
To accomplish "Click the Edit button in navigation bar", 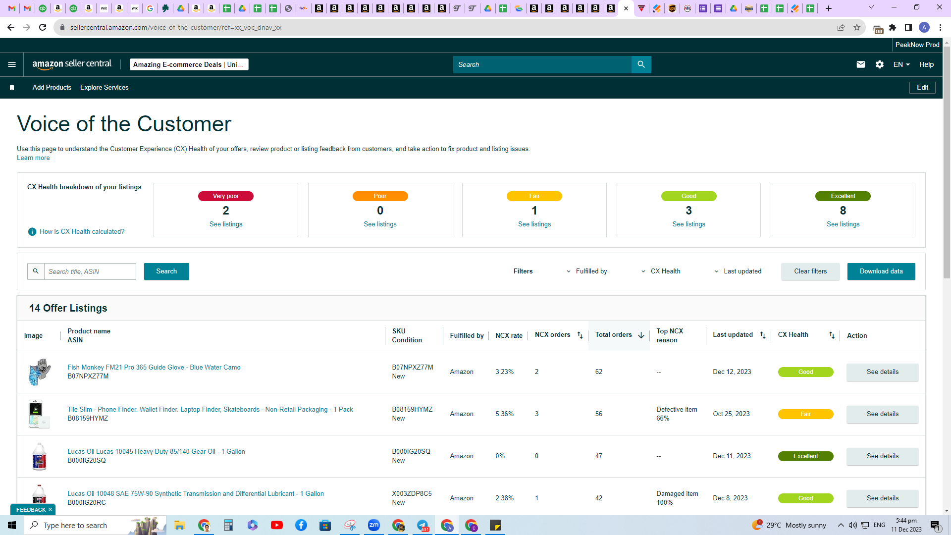I will click(922, 88).
